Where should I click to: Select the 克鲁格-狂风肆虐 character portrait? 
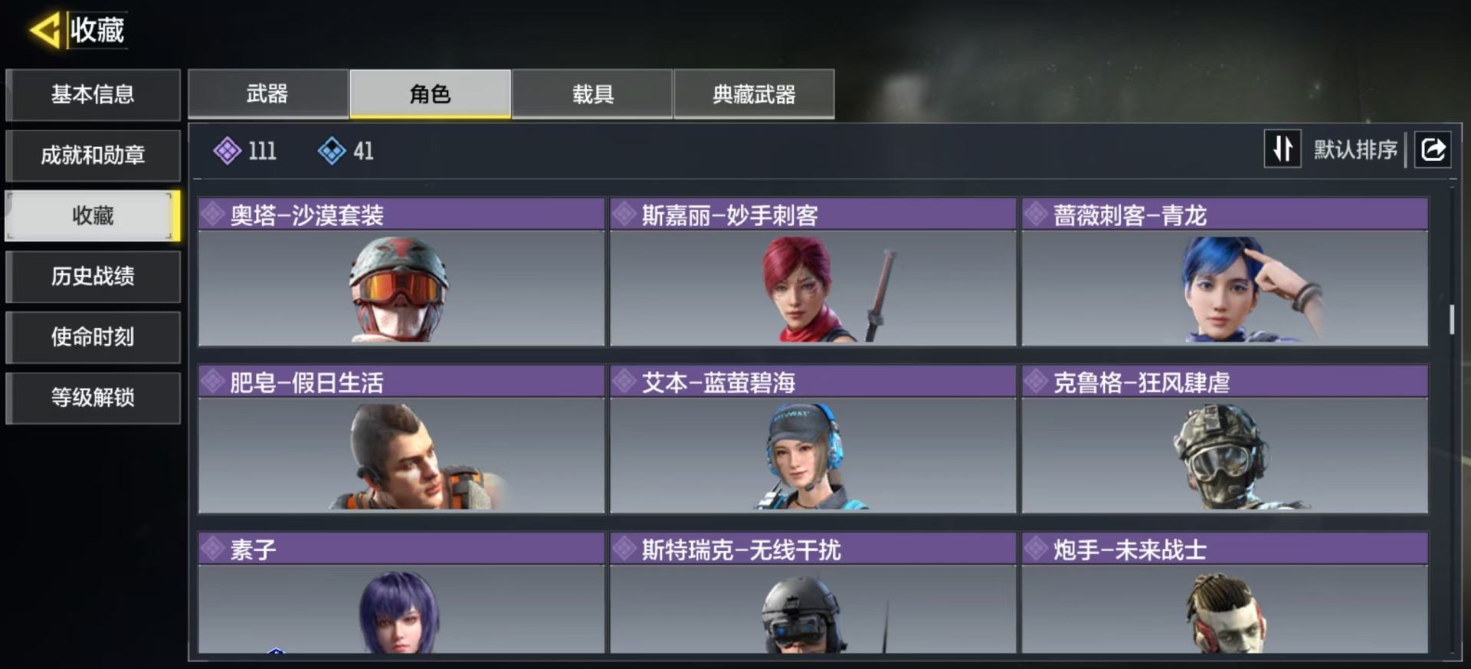1224,455
